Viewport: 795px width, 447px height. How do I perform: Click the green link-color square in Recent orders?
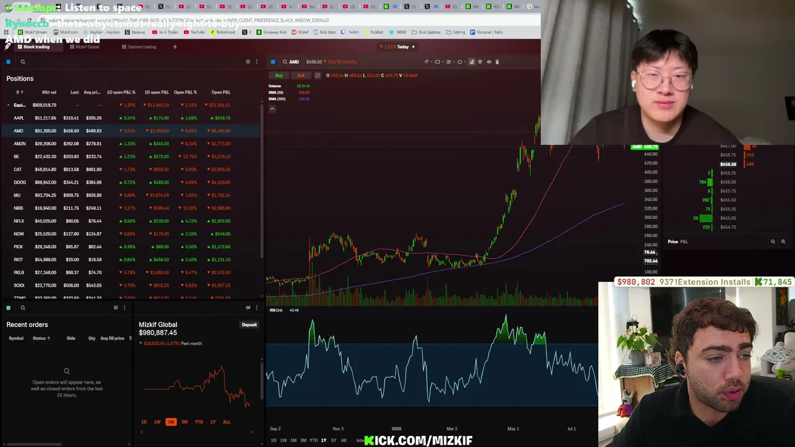pyautogui.click(x=8, y=307)
